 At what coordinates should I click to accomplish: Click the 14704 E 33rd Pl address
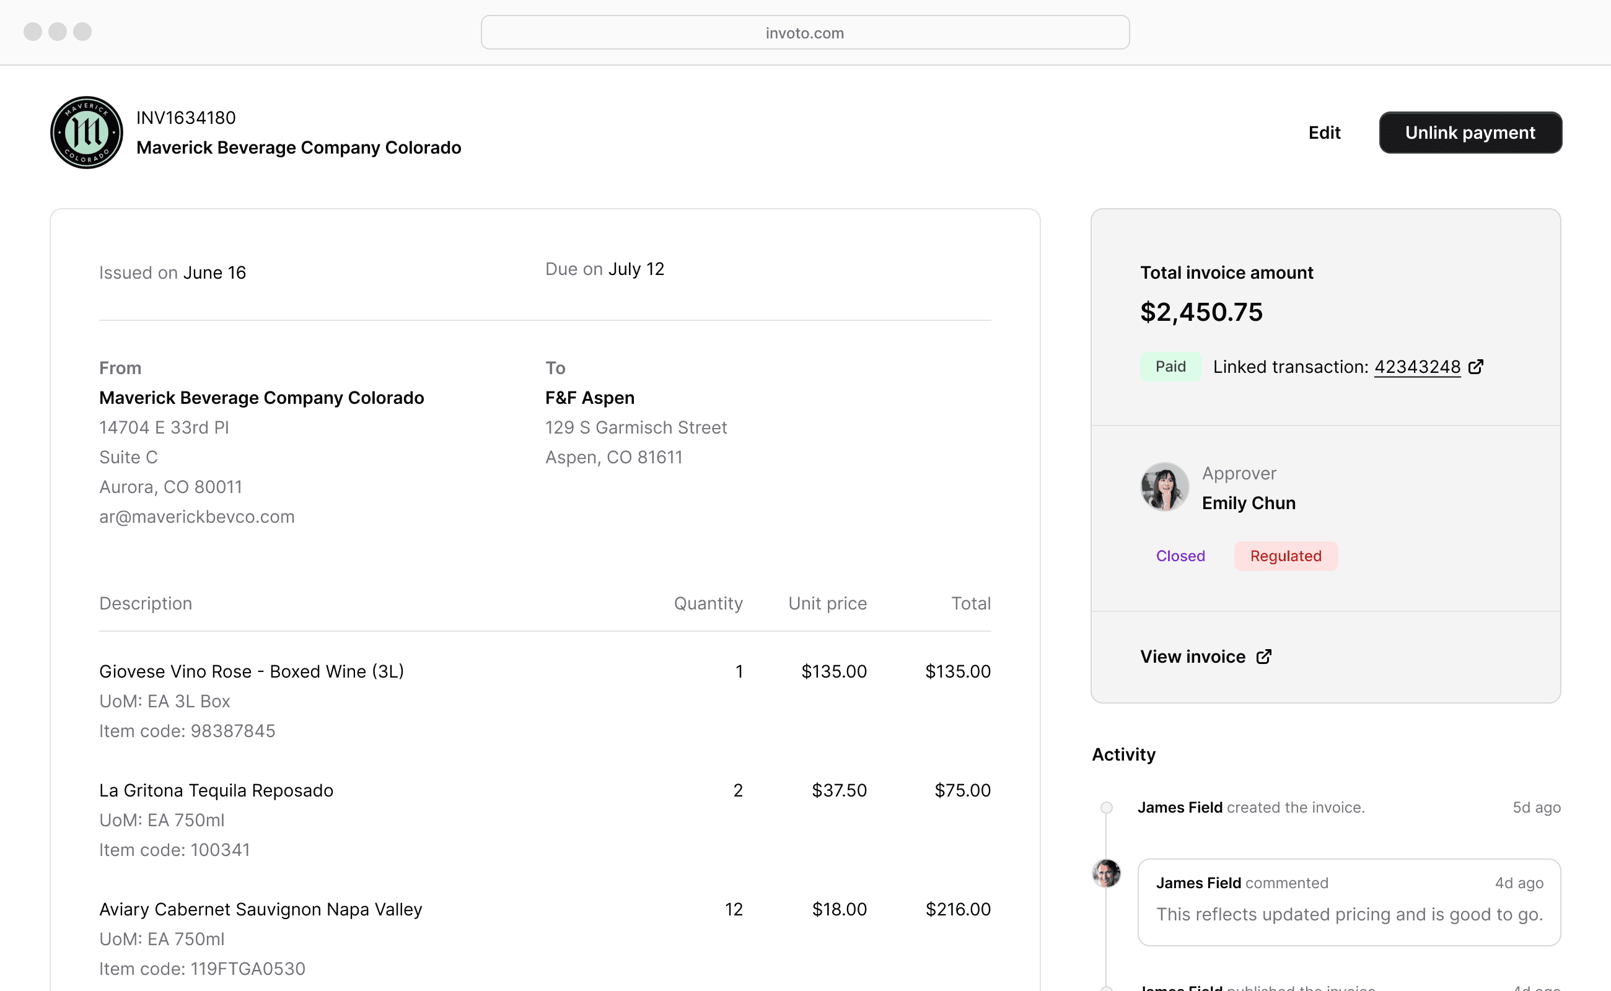(x=164, y=427)
